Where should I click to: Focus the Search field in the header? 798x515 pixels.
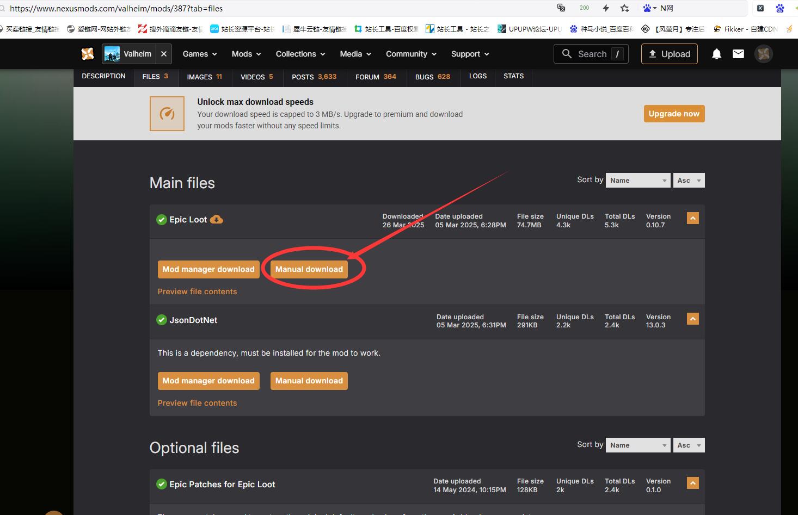point(591,54)
